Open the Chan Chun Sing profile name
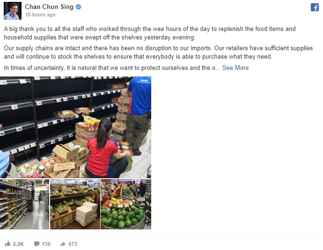The image size is (323, 250). pyautogui.click(x=49, y=7)
